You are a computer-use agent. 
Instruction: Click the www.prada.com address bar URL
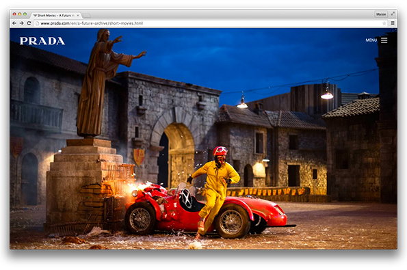coord(92,23)
